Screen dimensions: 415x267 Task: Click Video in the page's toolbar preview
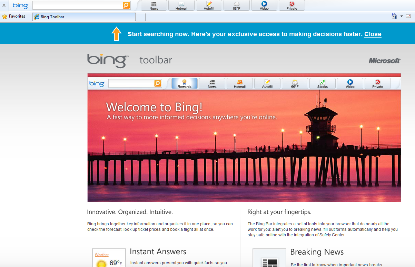tap(350, 83)
